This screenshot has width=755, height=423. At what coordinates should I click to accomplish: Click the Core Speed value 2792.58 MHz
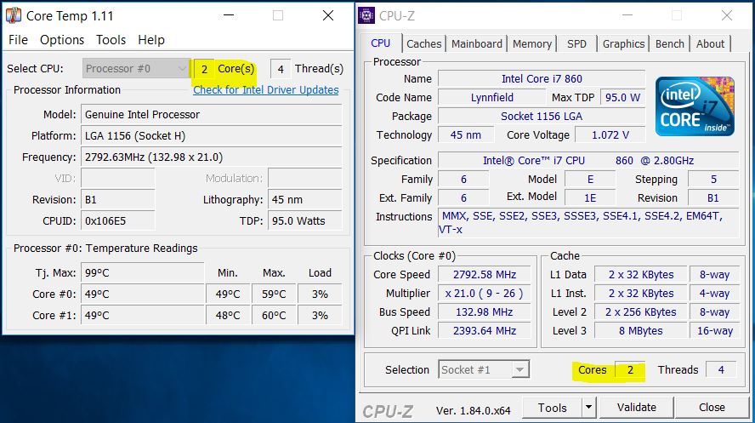[485, 275]
